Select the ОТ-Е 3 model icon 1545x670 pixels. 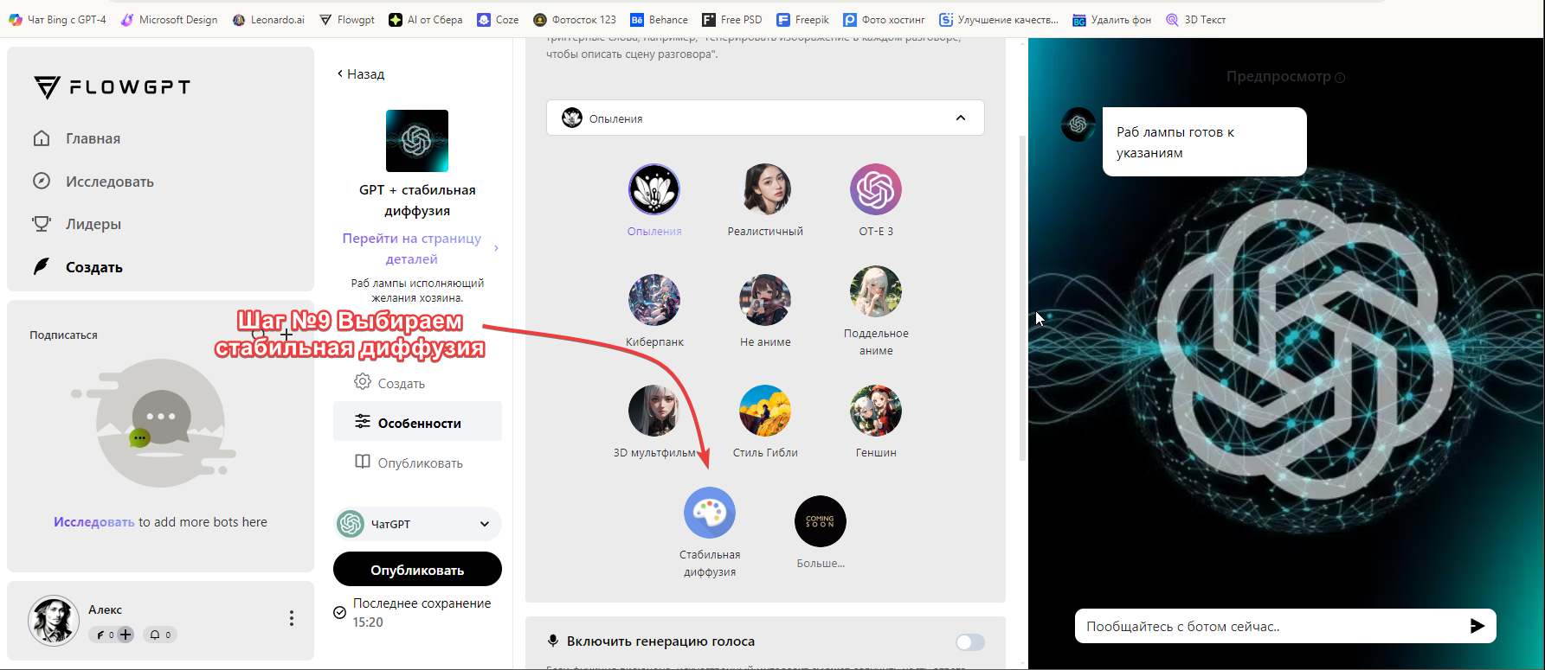point(875,189)
